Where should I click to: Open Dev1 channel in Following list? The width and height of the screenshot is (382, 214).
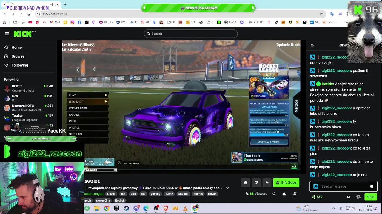[x=29, y=98]
